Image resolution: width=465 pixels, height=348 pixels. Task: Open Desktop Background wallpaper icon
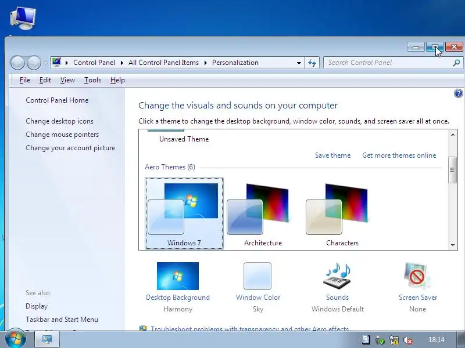[x=178, y=276]
